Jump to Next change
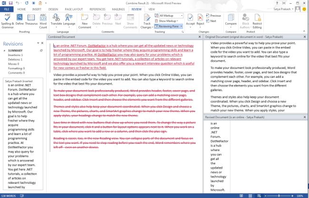The width and height of the screenshot is (309, 198). (211, 21)
